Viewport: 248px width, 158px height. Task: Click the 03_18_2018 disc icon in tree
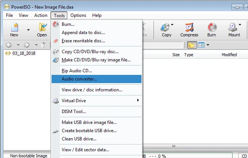[x=8, y=53]
